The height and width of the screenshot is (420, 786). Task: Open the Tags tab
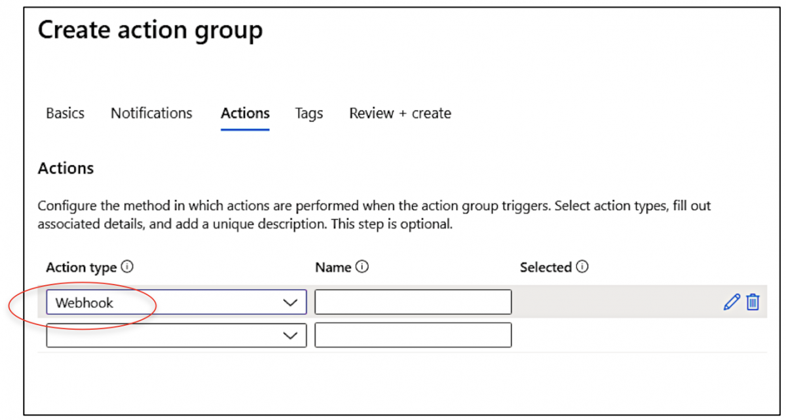309,113
